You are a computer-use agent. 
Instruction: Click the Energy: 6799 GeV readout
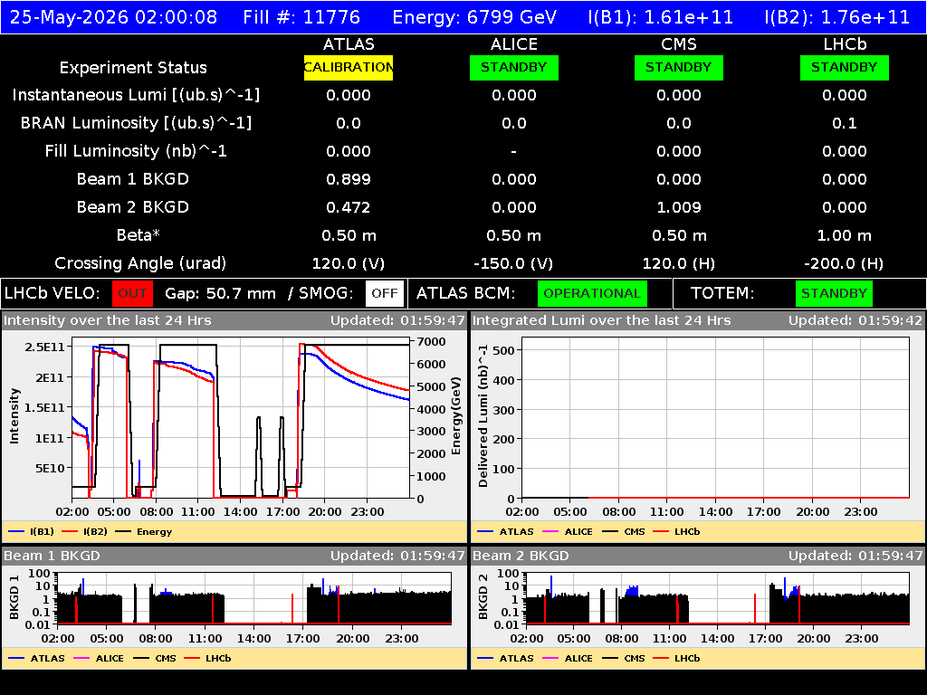[x=474, y=17]
